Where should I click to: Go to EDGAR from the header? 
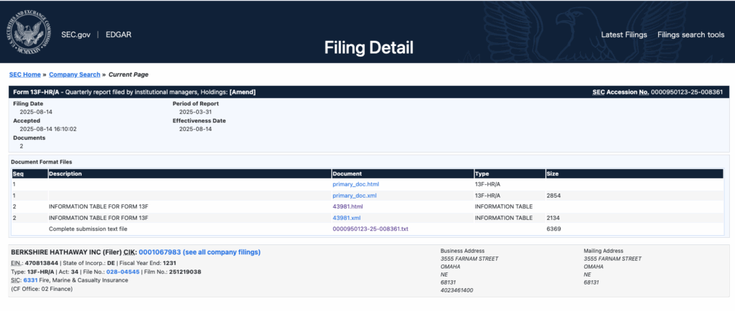[x=118, y=35]
